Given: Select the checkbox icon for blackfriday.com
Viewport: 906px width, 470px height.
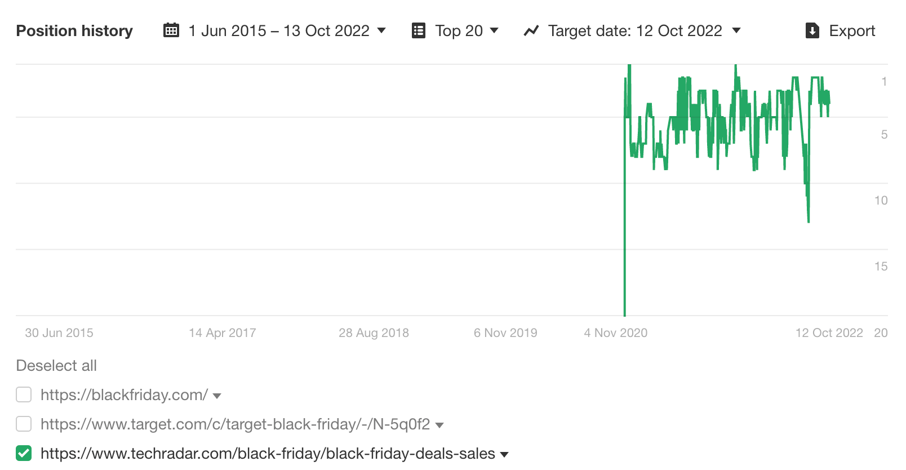Looking at the screenshot, I should (24, 394).
